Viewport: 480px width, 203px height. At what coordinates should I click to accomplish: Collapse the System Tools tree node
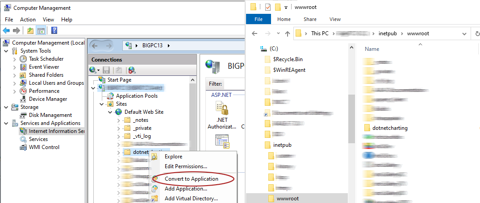pyautogui.click(x=6, y=51)
